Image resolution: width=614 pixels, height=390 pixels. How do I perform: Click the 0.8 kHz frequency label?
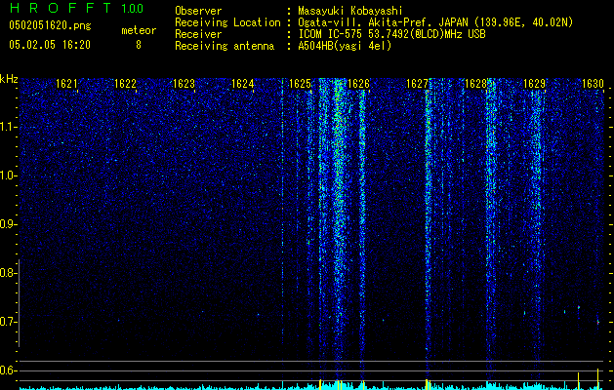(8, 273)
